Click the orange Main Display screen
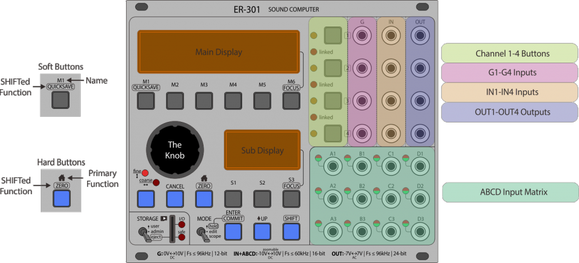Screen dimensions: 579x263 [x=218, y=52]
